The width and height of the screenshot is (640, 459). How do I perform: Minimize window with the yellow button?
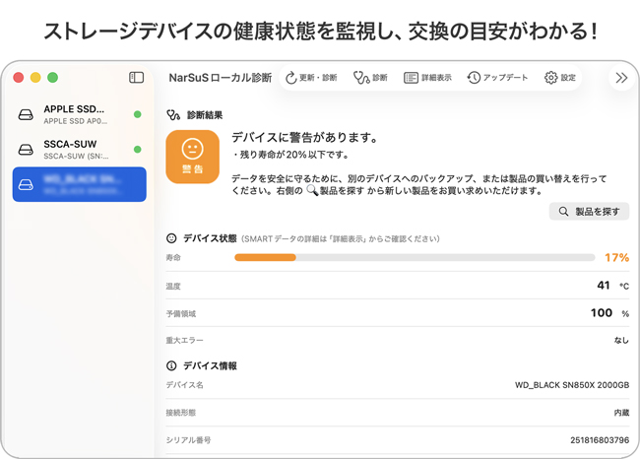click(35, 77)
